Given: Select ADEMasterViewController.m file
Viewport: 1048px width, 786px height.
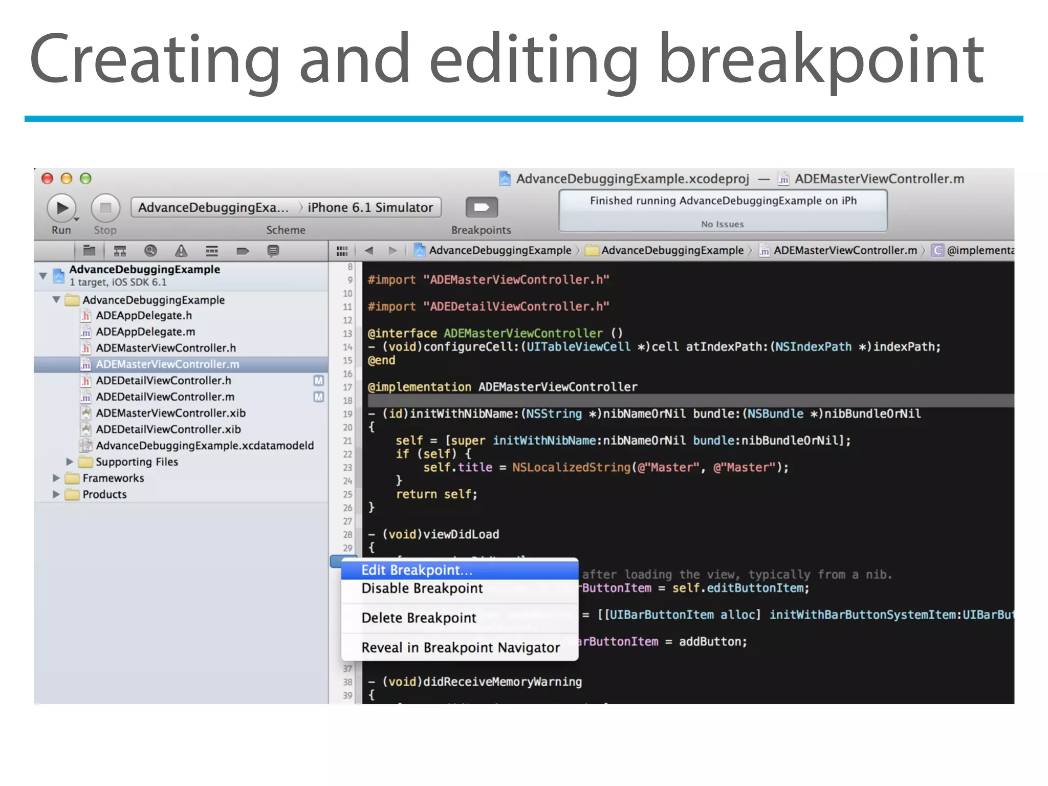Looking at the screenshot, I should tap(181, 364).
